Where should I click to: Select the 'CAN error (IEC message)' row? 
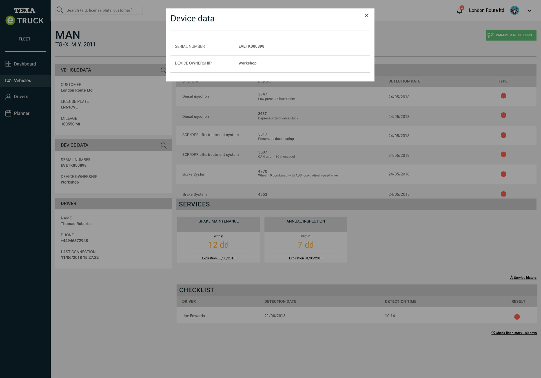click(x=356, y=155)
